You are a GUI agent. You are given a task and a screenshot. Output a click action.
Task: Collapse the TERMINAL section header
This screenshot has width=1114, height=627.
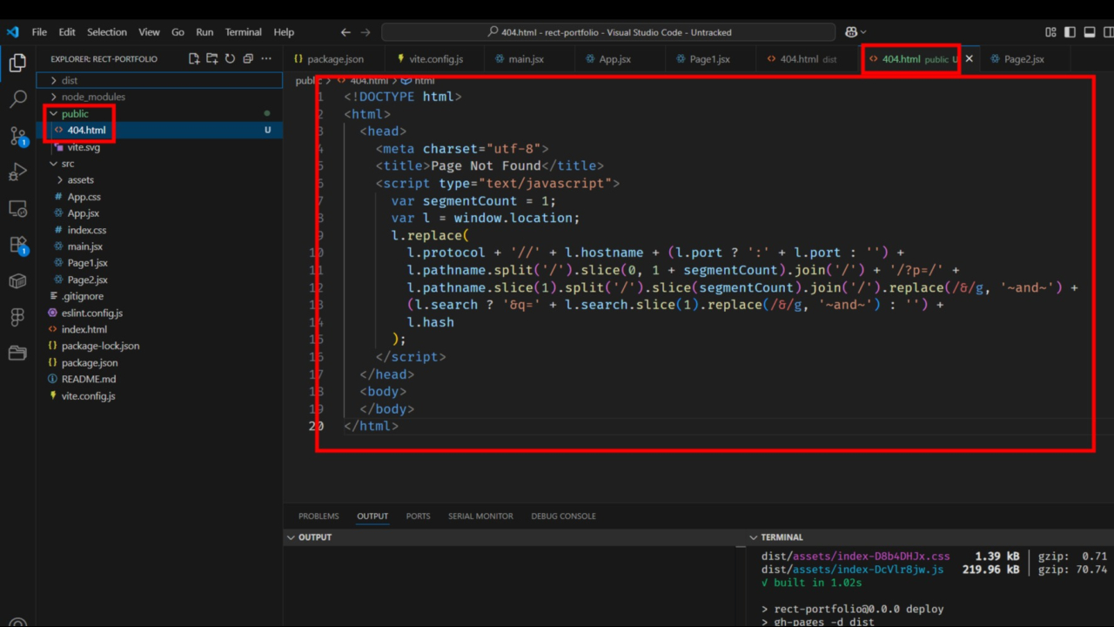point(930,537)
